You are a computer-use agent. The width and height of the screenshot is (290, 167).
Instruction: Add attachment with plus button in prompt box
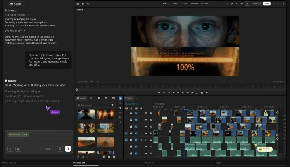click(x=10, y=149)
